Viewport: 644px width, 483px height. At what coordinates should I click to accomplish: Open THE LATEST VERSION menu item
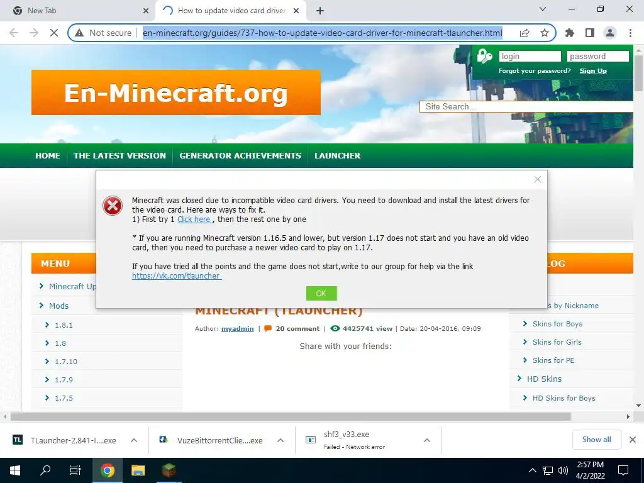click(119, 156)
